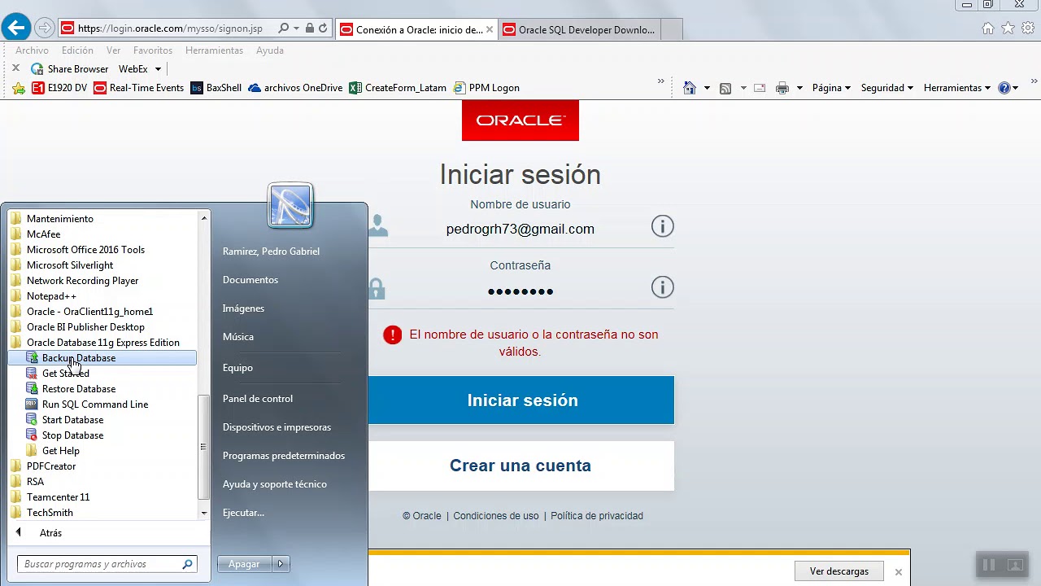The image size is (1041, 586).
Task: Open the E1920 DV favorite
Action: click(x=59, y=88)
